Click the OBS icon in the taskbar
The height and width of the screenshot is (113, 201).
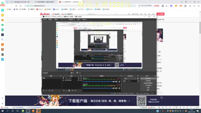click(28, 111)
